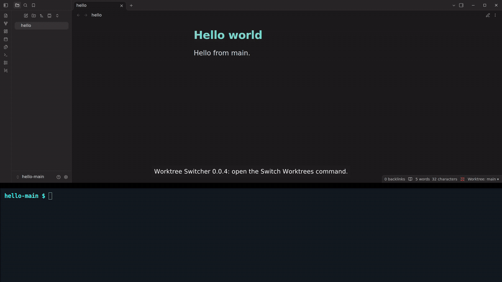The image size is (502, 282).
Task: Navigate forward with the right arrow
Action: tap(86, 15)
